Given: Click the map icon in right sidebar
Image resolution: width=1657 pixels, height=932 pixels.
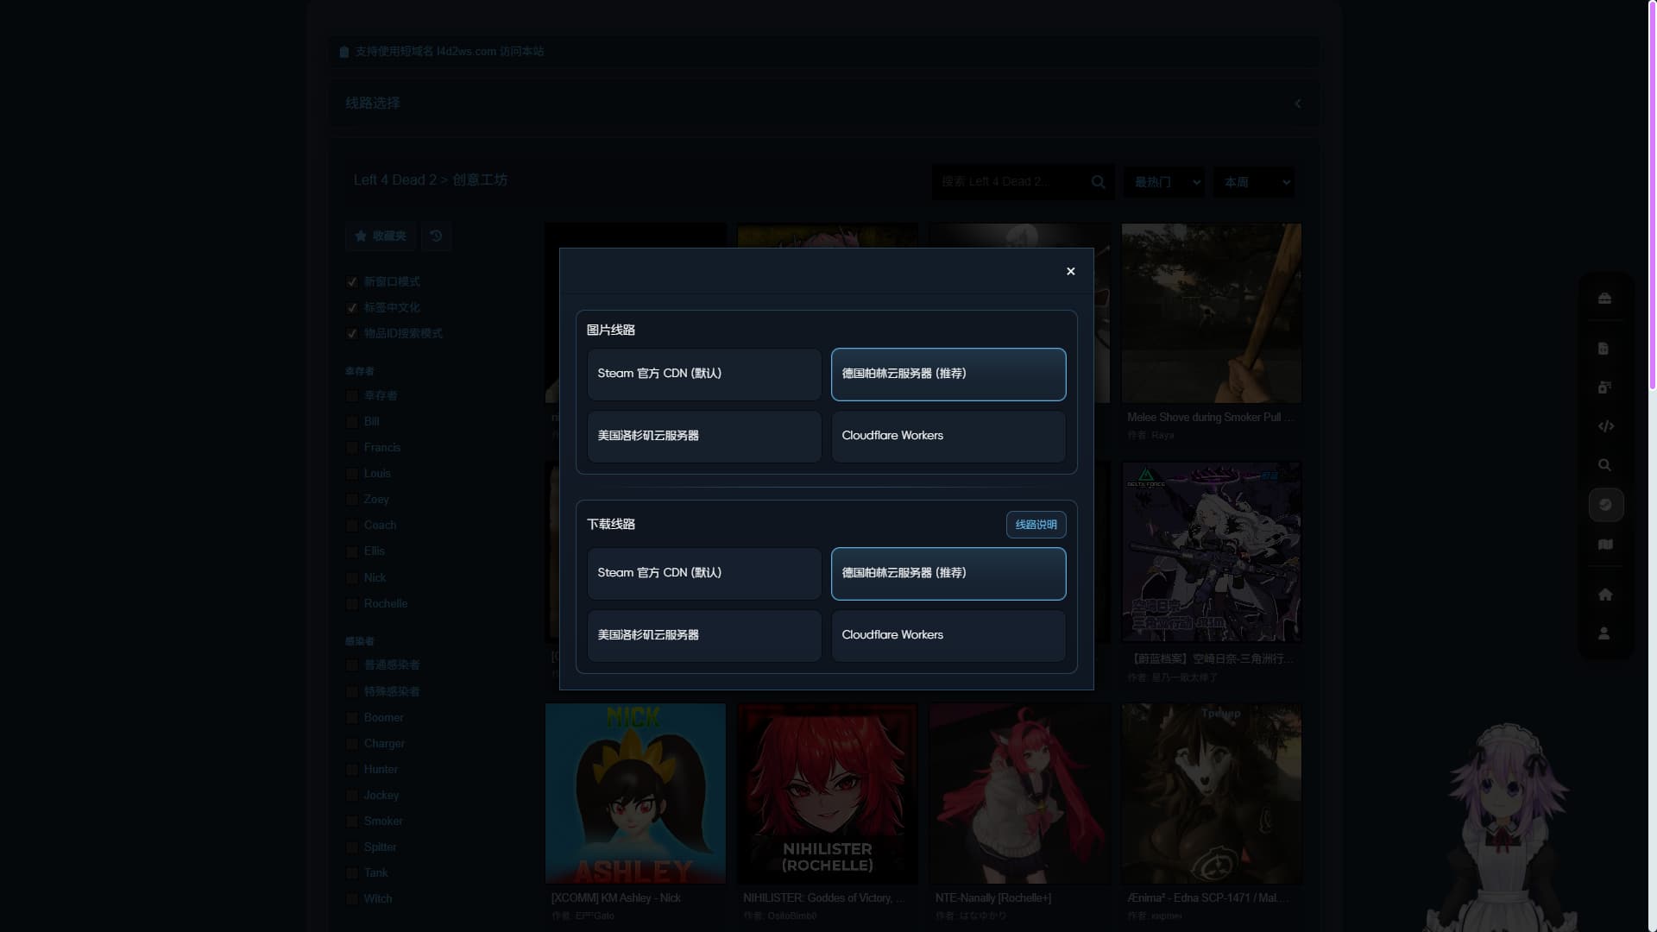Looking at the screenshot, I should pyautogui.click(x=1605, y=545).
